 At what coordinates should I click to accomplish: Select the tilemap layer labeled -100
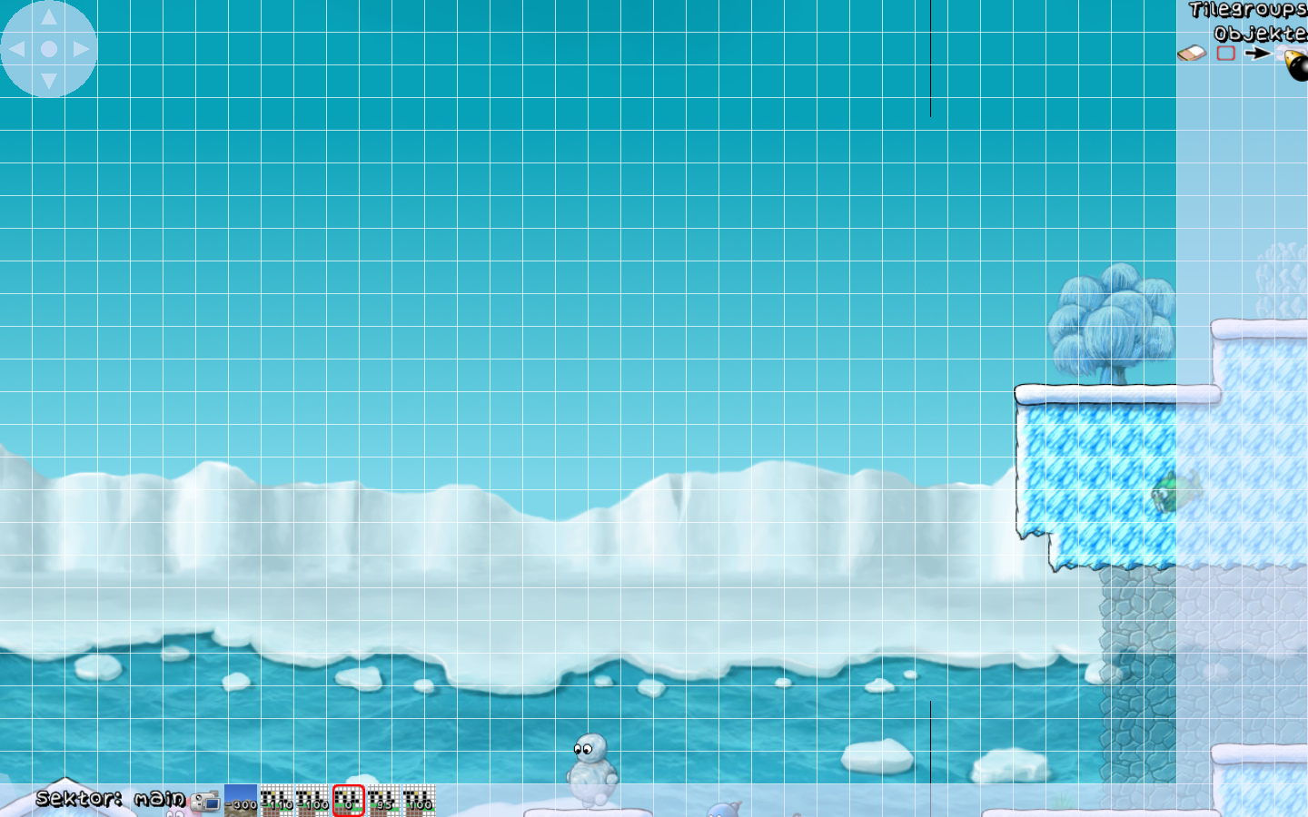[312, 800]
